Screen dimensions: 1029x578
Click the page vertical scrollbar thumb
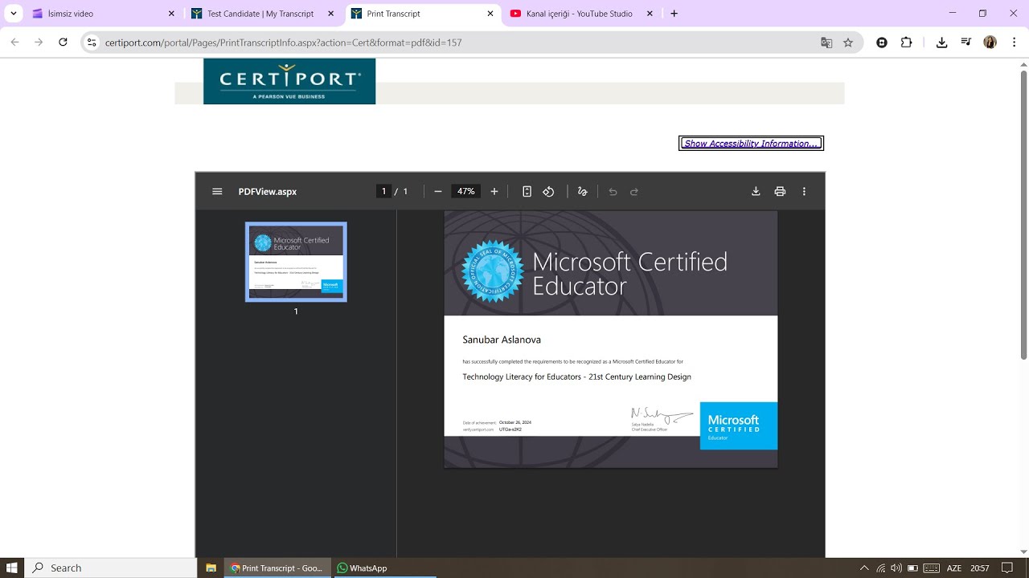(1023, 214)
